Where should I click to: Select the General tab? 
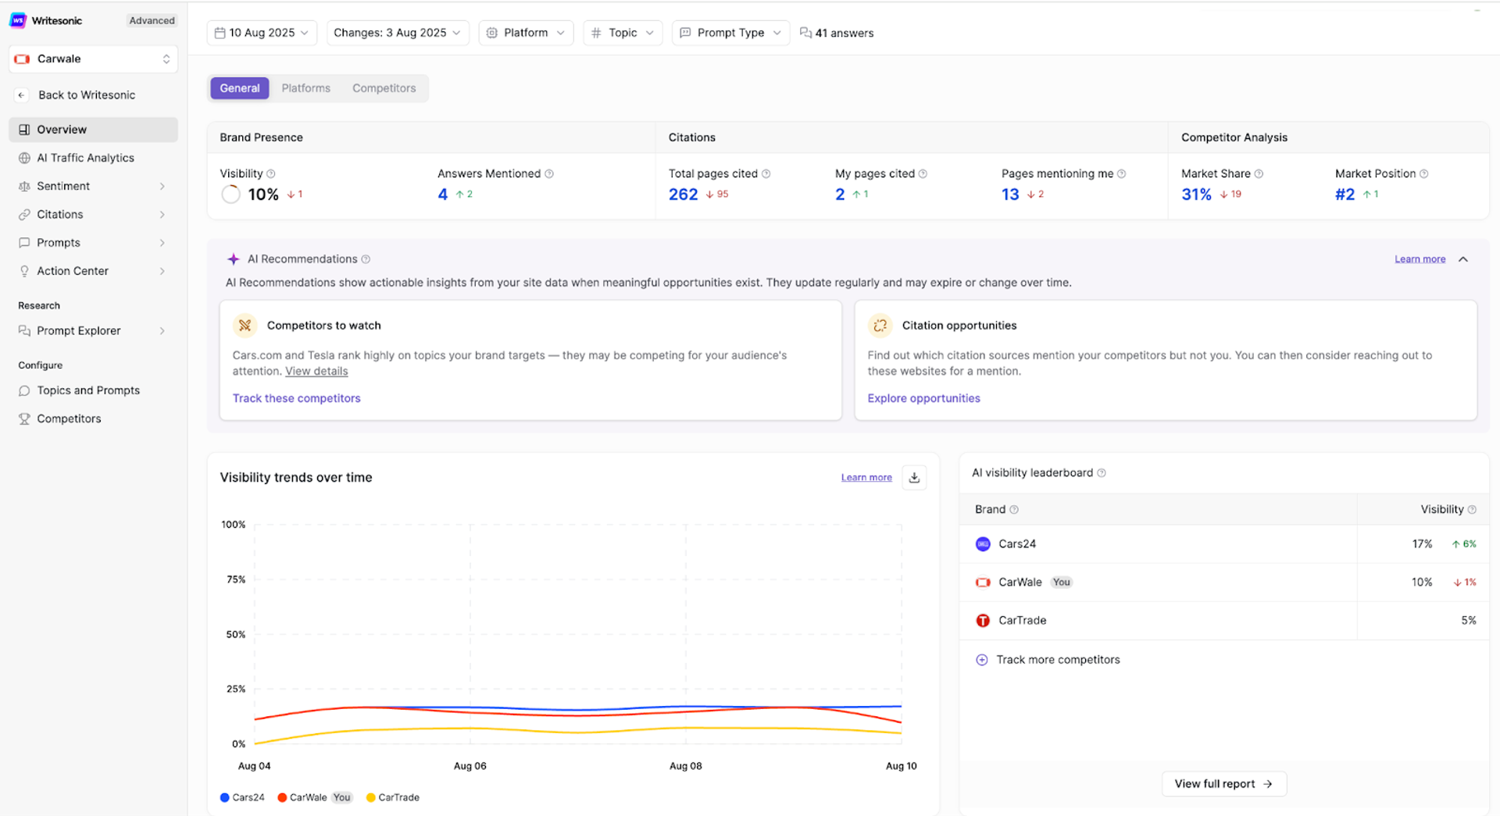tap(239, 88)
